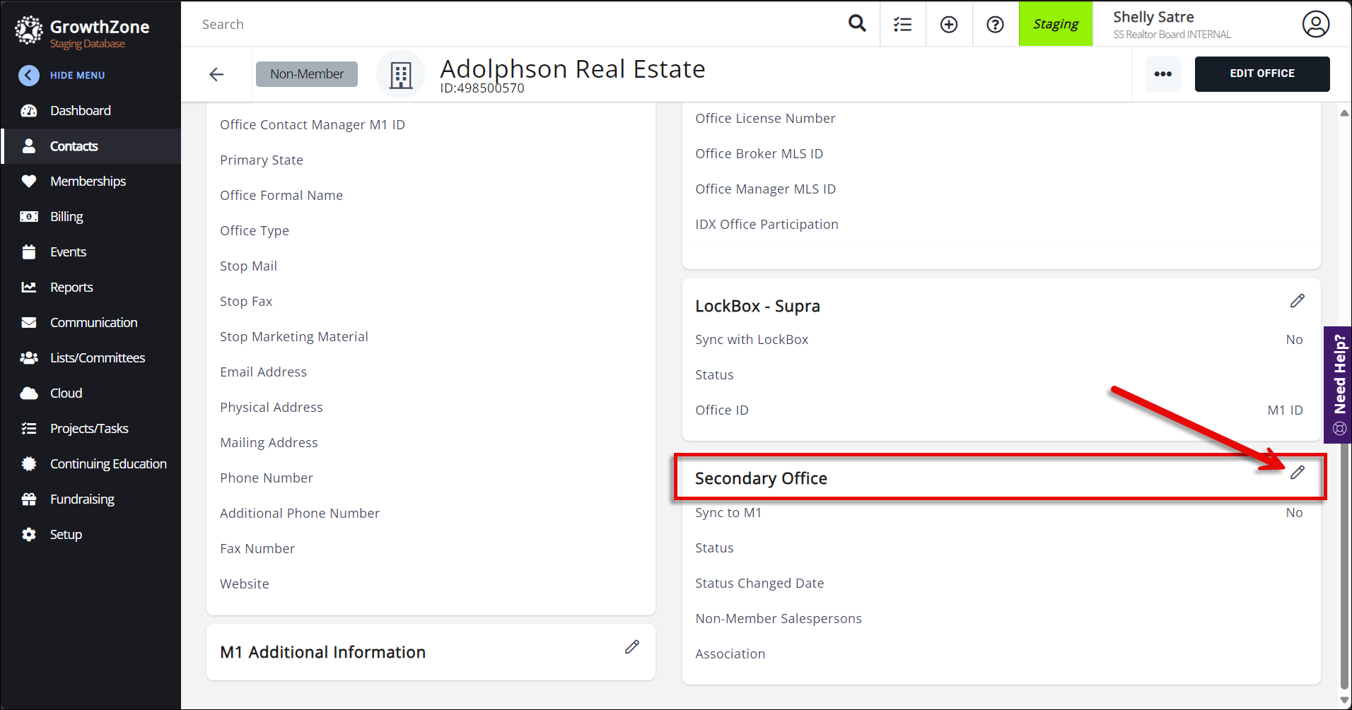Open Setup in the sidebar
The image size is (1352, 710).
click(66, 535)
